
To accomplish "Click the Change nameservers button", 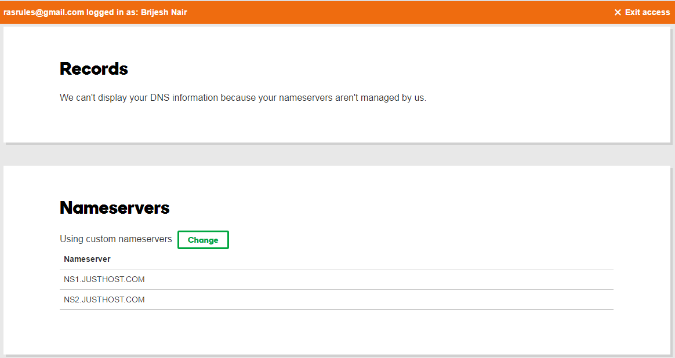I will coord(203,240).
